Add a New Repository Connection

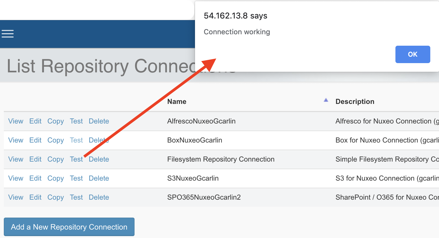[69, 227]
